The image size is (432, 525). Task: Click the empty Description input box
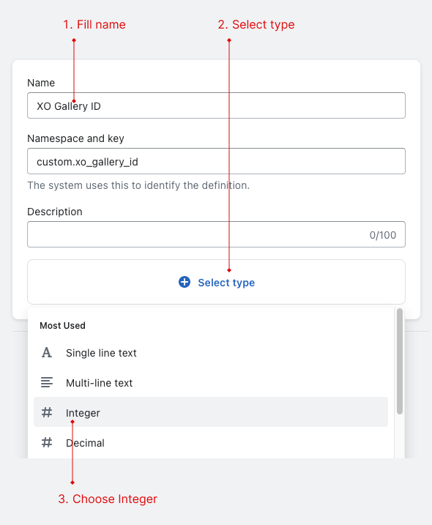(216, 234)
